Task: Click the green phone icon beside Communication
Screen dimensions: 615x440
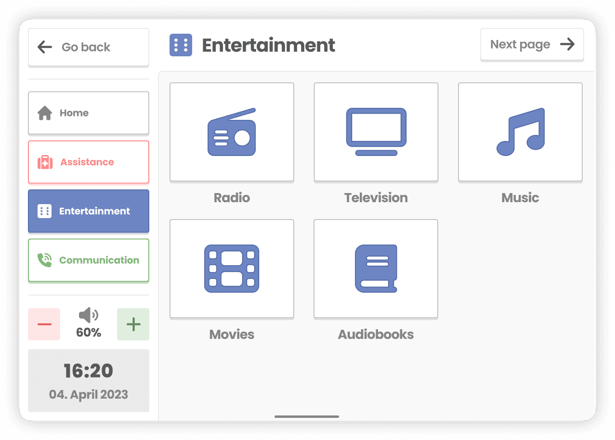Action: point(45,260)
